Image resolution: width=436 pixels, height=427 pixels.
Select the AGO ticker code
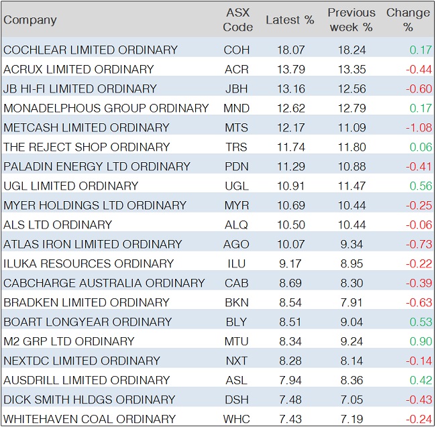point(237,244)
